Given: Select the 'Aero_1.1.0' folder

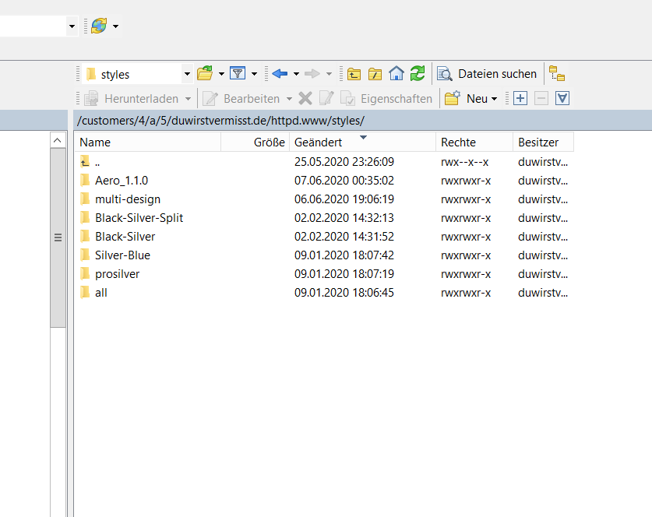Looking at the screenshot, I should (324, 181).
